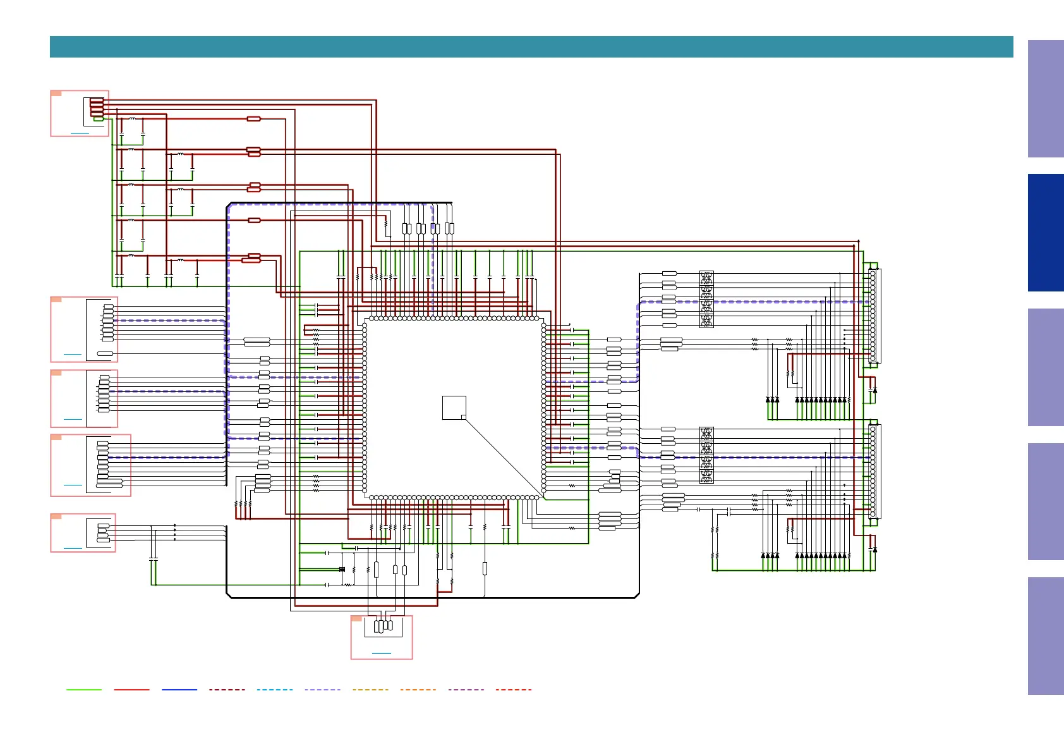Open the bottommost lavender side tab
The width and height of the screenshot is (1064, 753).
[x=1046, y=636]
